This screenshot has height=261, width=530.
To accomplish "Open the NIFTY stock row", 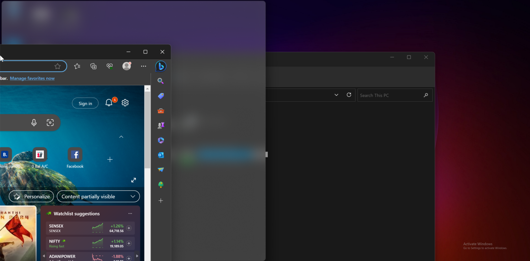I will pyautogui.click(x=90, y=243).
